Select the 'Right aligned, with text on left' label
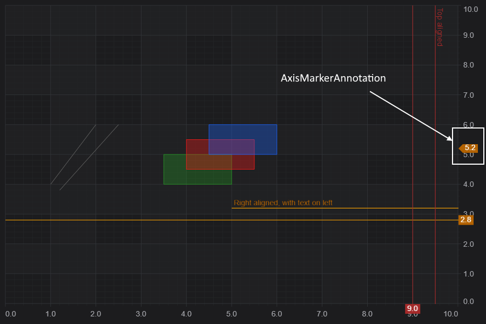Image resolution: width=486 pixels, height=324 pixels. 283,203
